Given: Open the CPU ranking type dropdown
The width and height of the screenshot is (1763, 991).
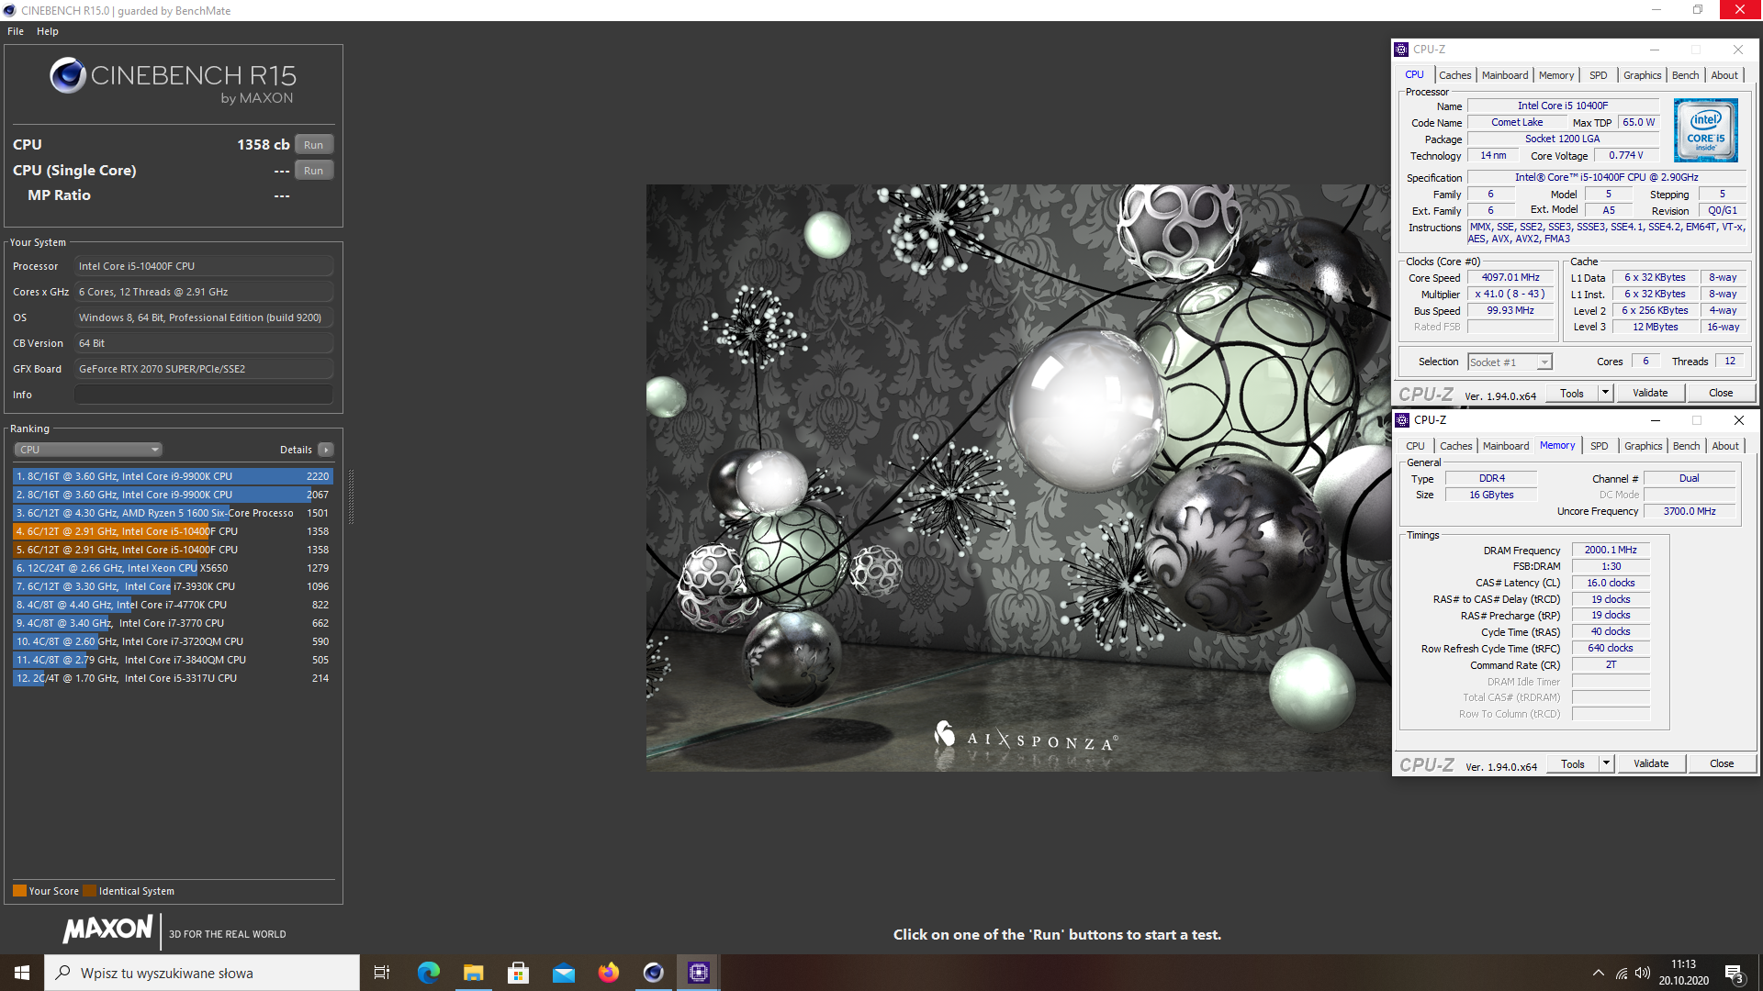Looking at the screenshot, I should pyautogui.click(x=88, y=450).
